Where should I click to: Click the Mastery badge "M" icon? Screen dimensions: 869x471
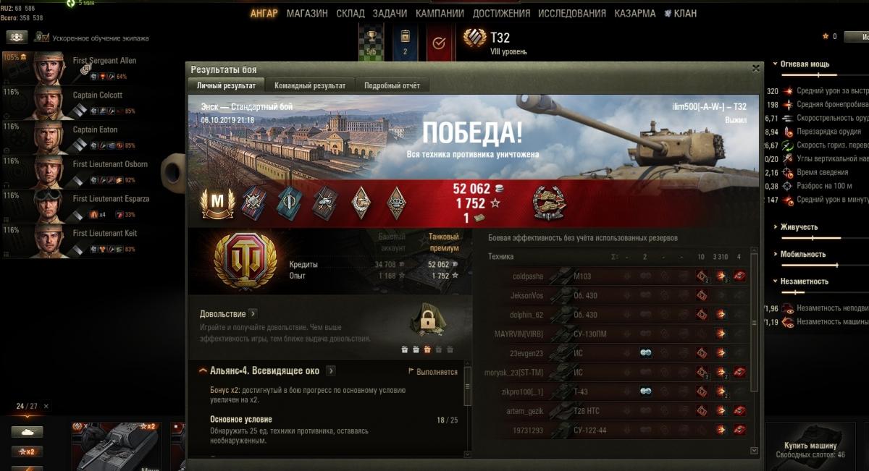pos(215,203)
